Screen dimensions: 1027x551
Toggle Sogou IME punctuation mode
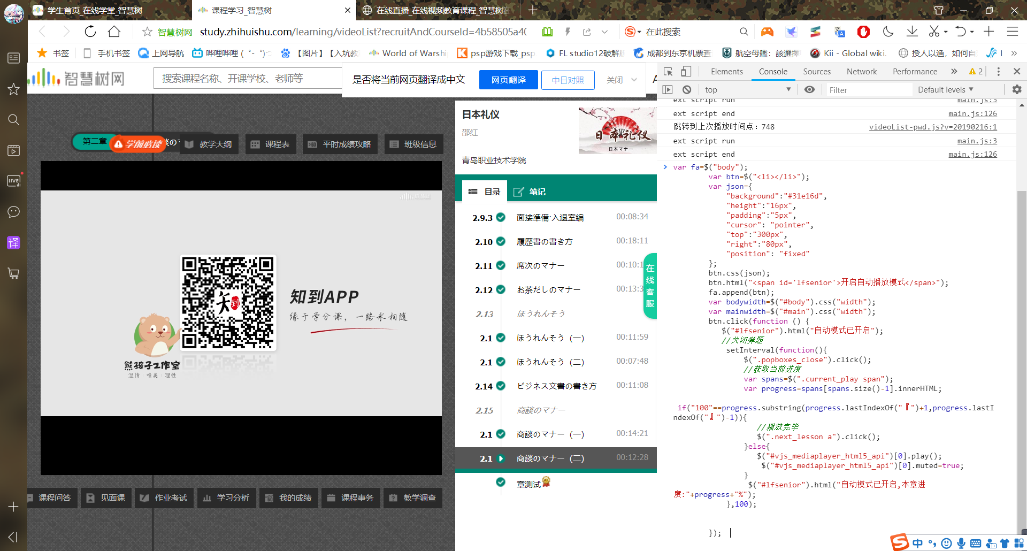coord(932,544)
